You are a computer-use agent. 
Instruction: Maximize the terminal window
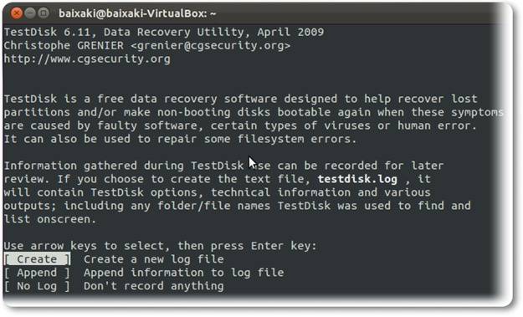44,13
